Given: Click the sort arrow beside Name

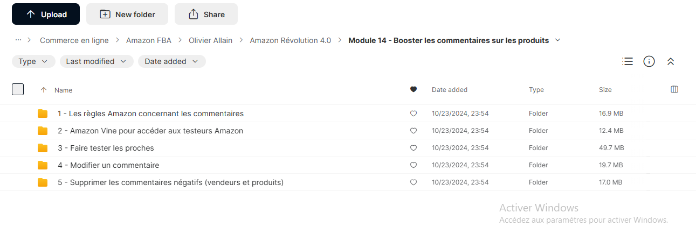Looking at the screenshot, I should click(x=44, y=90).
